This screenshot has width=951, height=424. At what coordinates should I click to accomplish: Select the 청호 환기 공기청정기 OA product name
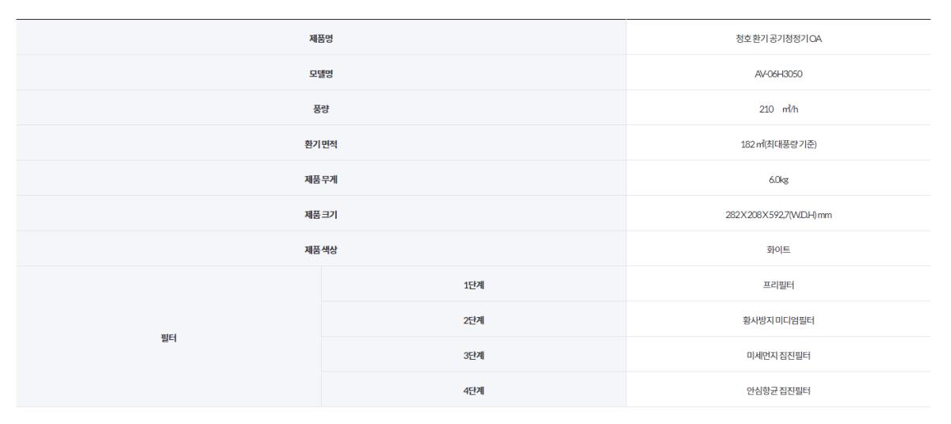pyautogui.click(x=778, y=37)
